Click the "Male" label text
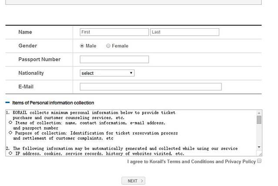This screenshot has width=278, height=186. click(x=91, y=46)
